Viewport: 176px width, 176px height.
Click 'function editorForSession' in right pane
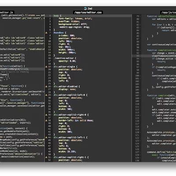point(161,16)
